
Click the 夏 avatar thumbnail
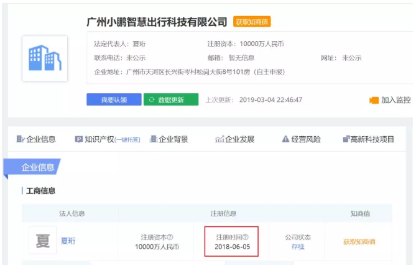pos(42,241)
